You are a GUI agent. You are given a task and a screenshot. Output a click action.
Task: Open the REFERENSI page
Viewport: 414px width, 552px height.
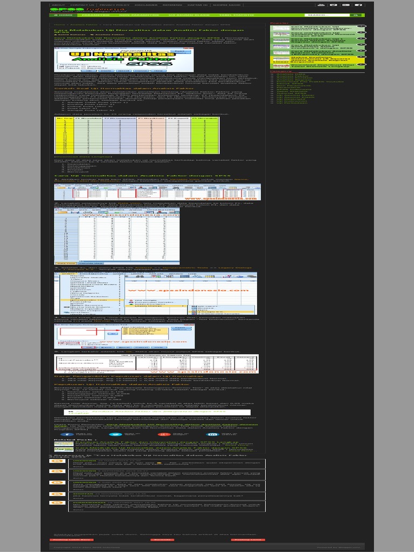tap(172, 5)
